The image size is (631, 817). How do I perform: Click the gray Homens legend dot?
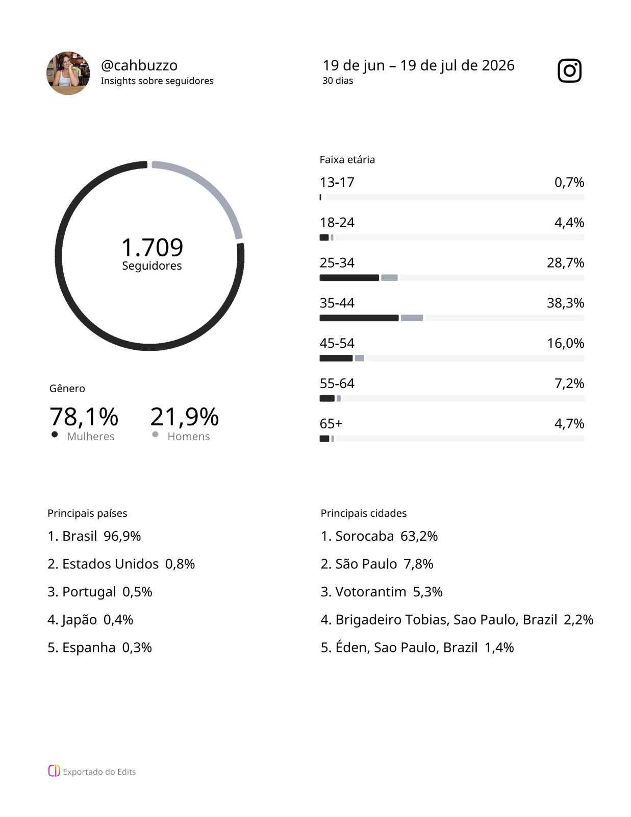tap(155, 435)
